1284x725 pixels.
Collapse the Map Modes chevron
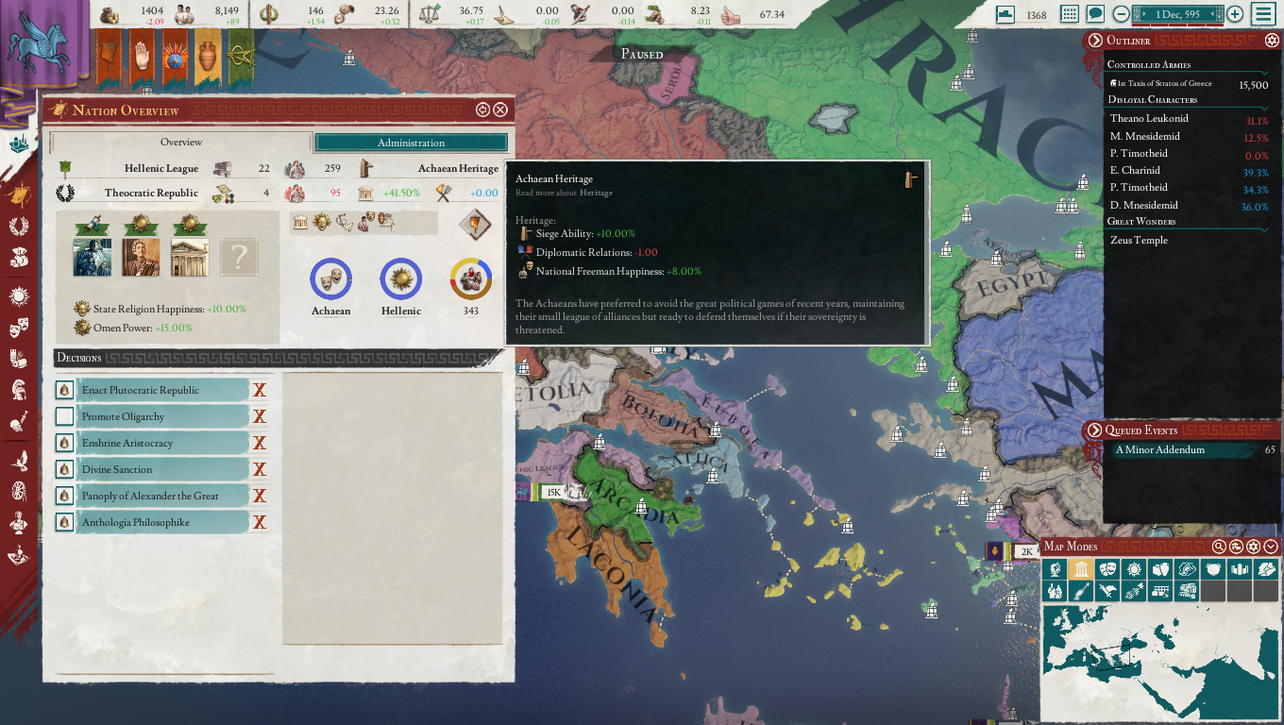pyautogui.click(x=1271, y=547)
